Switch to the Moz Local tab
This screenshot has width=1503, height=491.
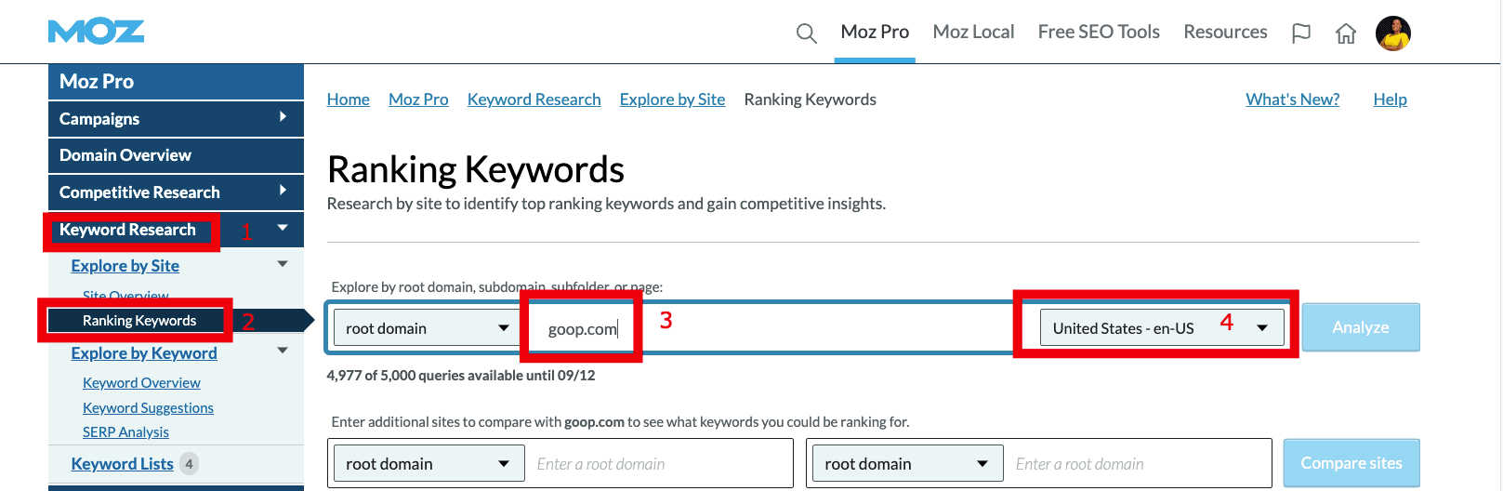(973, 33)
